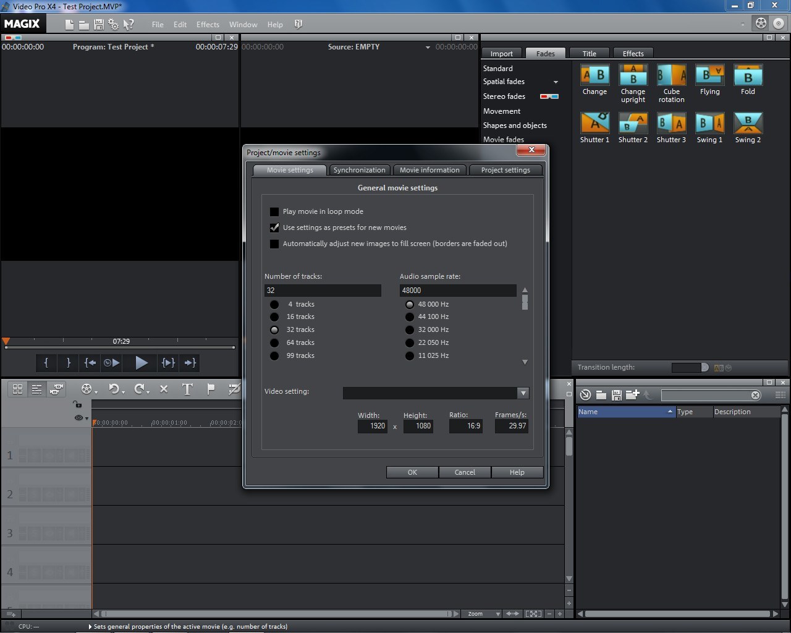Open a project with the folder toolbar icon
791x633 pixels.
pyautogui.click(x=84, y=25)
